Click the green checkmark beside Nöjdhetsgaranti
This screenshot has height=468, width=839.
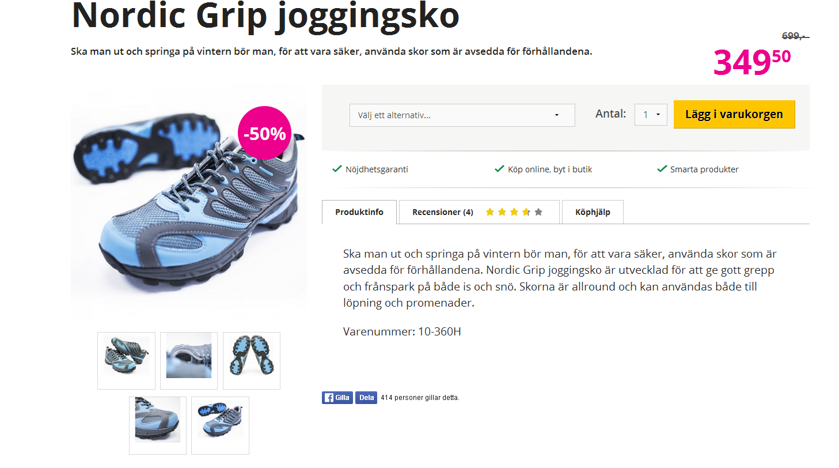coord(337,169)
